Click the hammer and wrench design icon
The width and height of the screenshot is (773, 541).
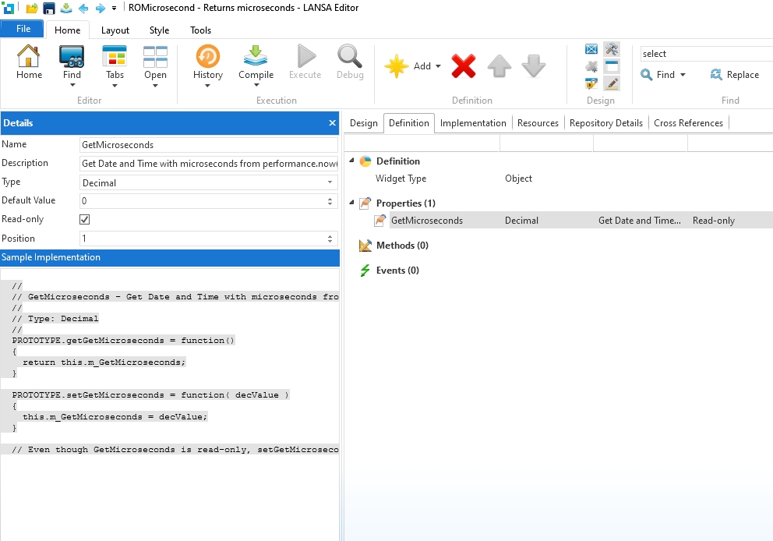(612, 49)
